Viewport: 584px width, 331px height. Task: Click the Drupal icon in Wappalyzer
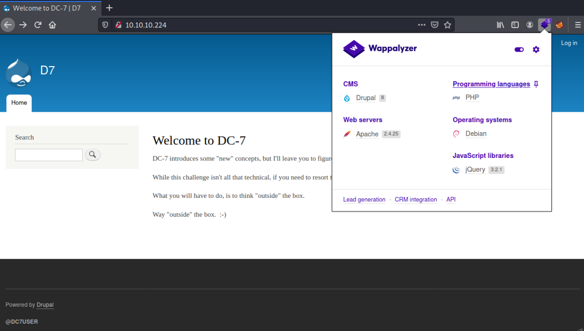347,98
